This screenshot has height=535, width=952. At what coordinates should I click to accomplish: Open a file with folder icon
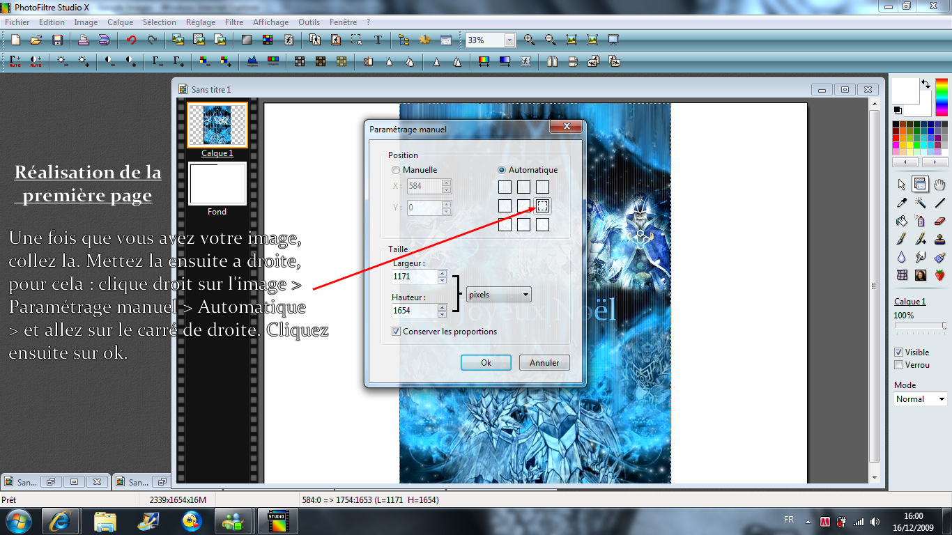pyautogui.click(x=36, y=40)
